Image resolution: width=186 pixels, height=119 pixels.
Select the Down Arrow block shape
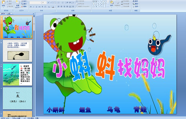(x=105, y=4)
